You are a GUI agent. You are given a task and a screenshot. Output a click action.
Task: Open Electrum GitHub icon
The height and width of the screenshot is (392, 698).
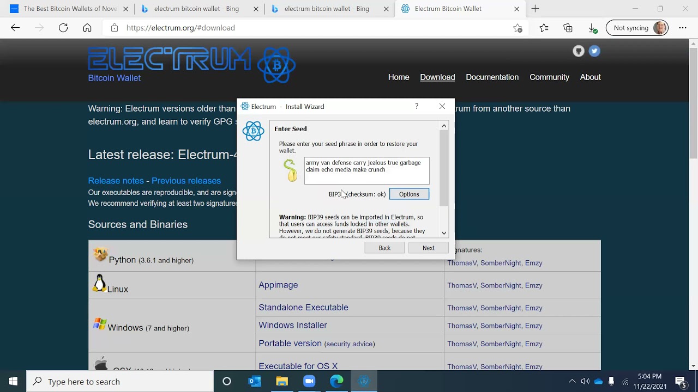[x=579, y=51]
